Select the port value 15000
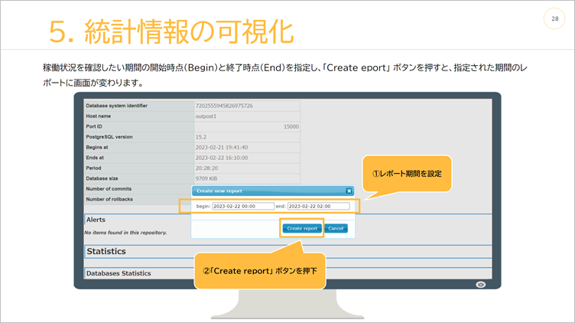 click(291, 126)
